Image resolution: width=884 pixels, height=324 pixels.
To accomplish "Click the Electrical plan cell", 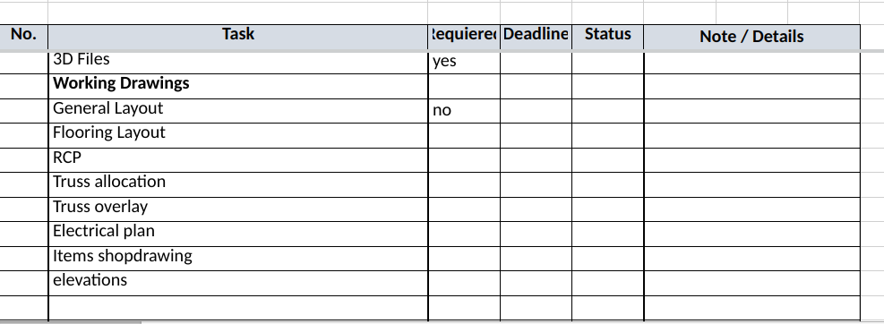I will tap(238, 234).
